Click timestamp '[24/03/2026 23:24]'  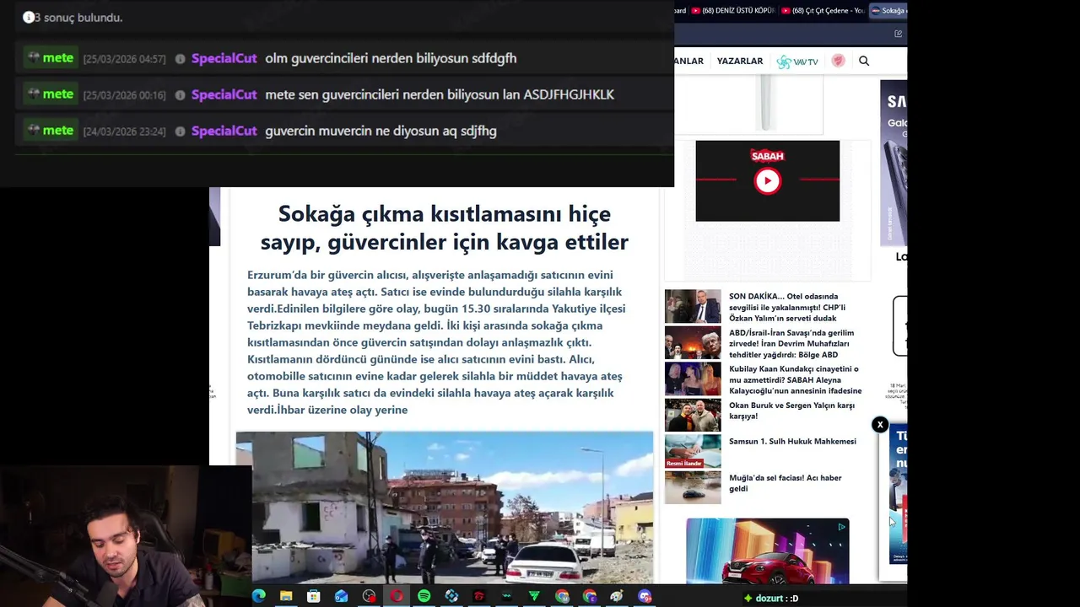(x=124, y=132)
